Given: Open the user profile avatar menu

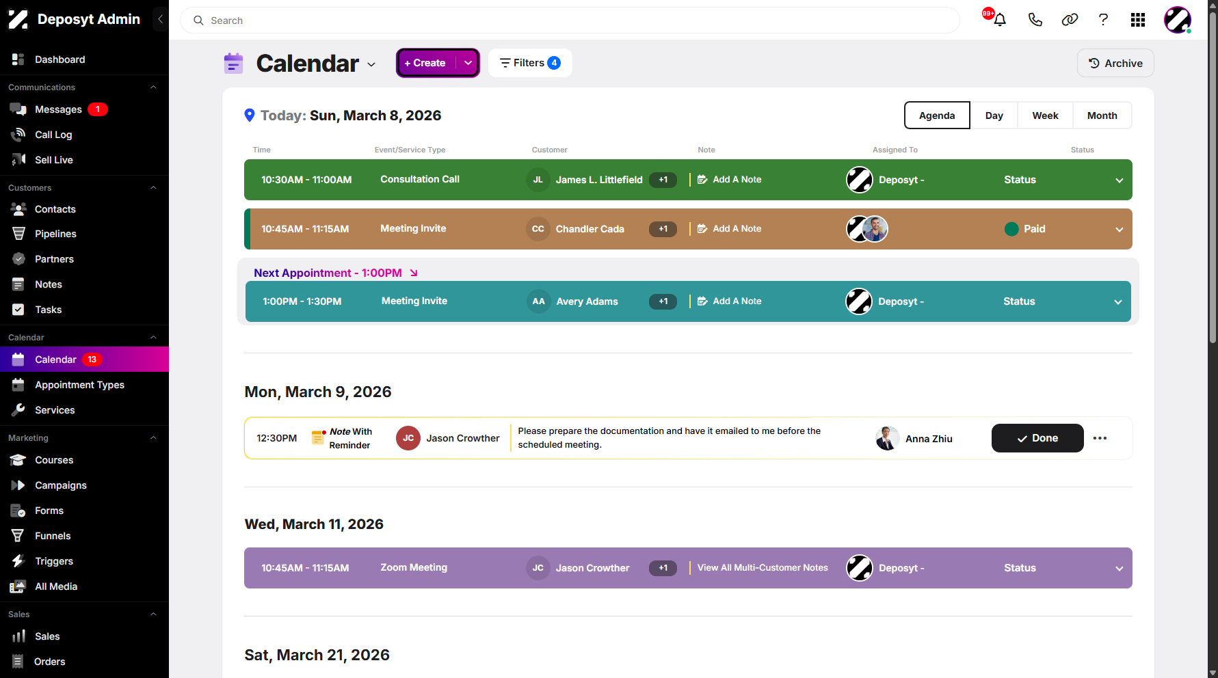Looking at the screenshot, I should pyautogui.click(x=1178, y=20).
